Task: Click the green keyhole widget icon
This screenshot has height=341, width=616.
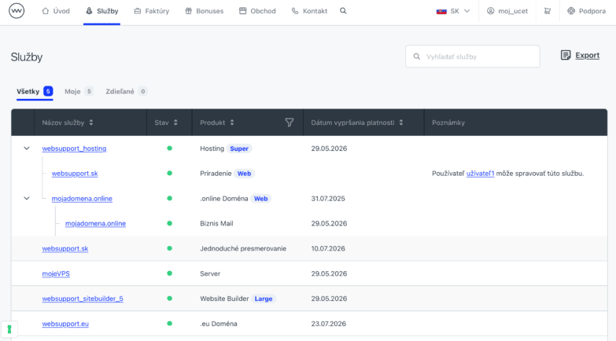Action: pyautogui.click(x=9, y=329)
